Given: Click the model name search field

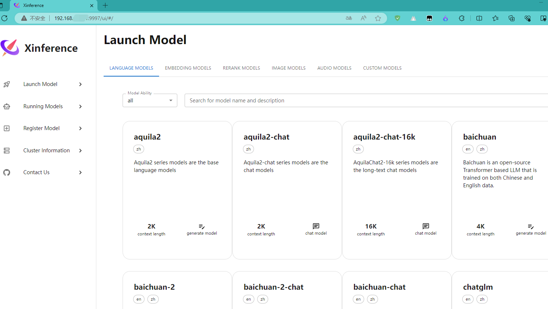Looking at the screenshot, I should click(366, 101).
